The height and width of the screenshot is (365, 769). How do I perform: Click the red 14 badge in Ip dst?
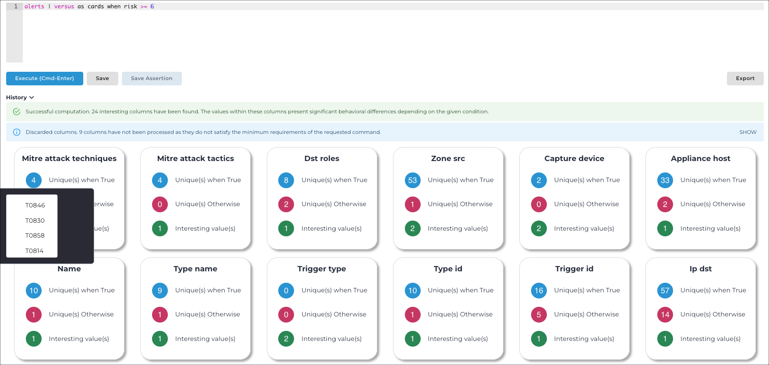[665, 315]
